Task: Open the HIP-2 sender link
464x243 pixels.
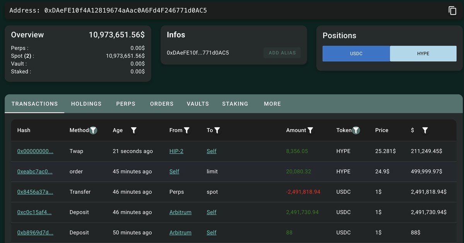Action: coord(176,151)
